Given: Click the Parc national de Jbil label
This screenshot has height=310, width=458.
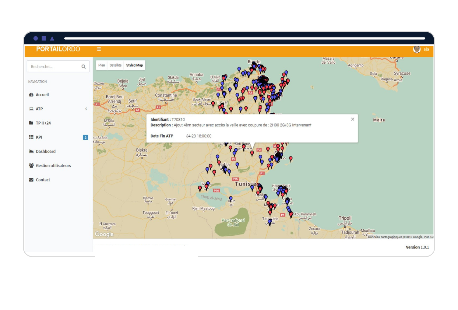Looking at the screenshot, I should tap(233, 222).
